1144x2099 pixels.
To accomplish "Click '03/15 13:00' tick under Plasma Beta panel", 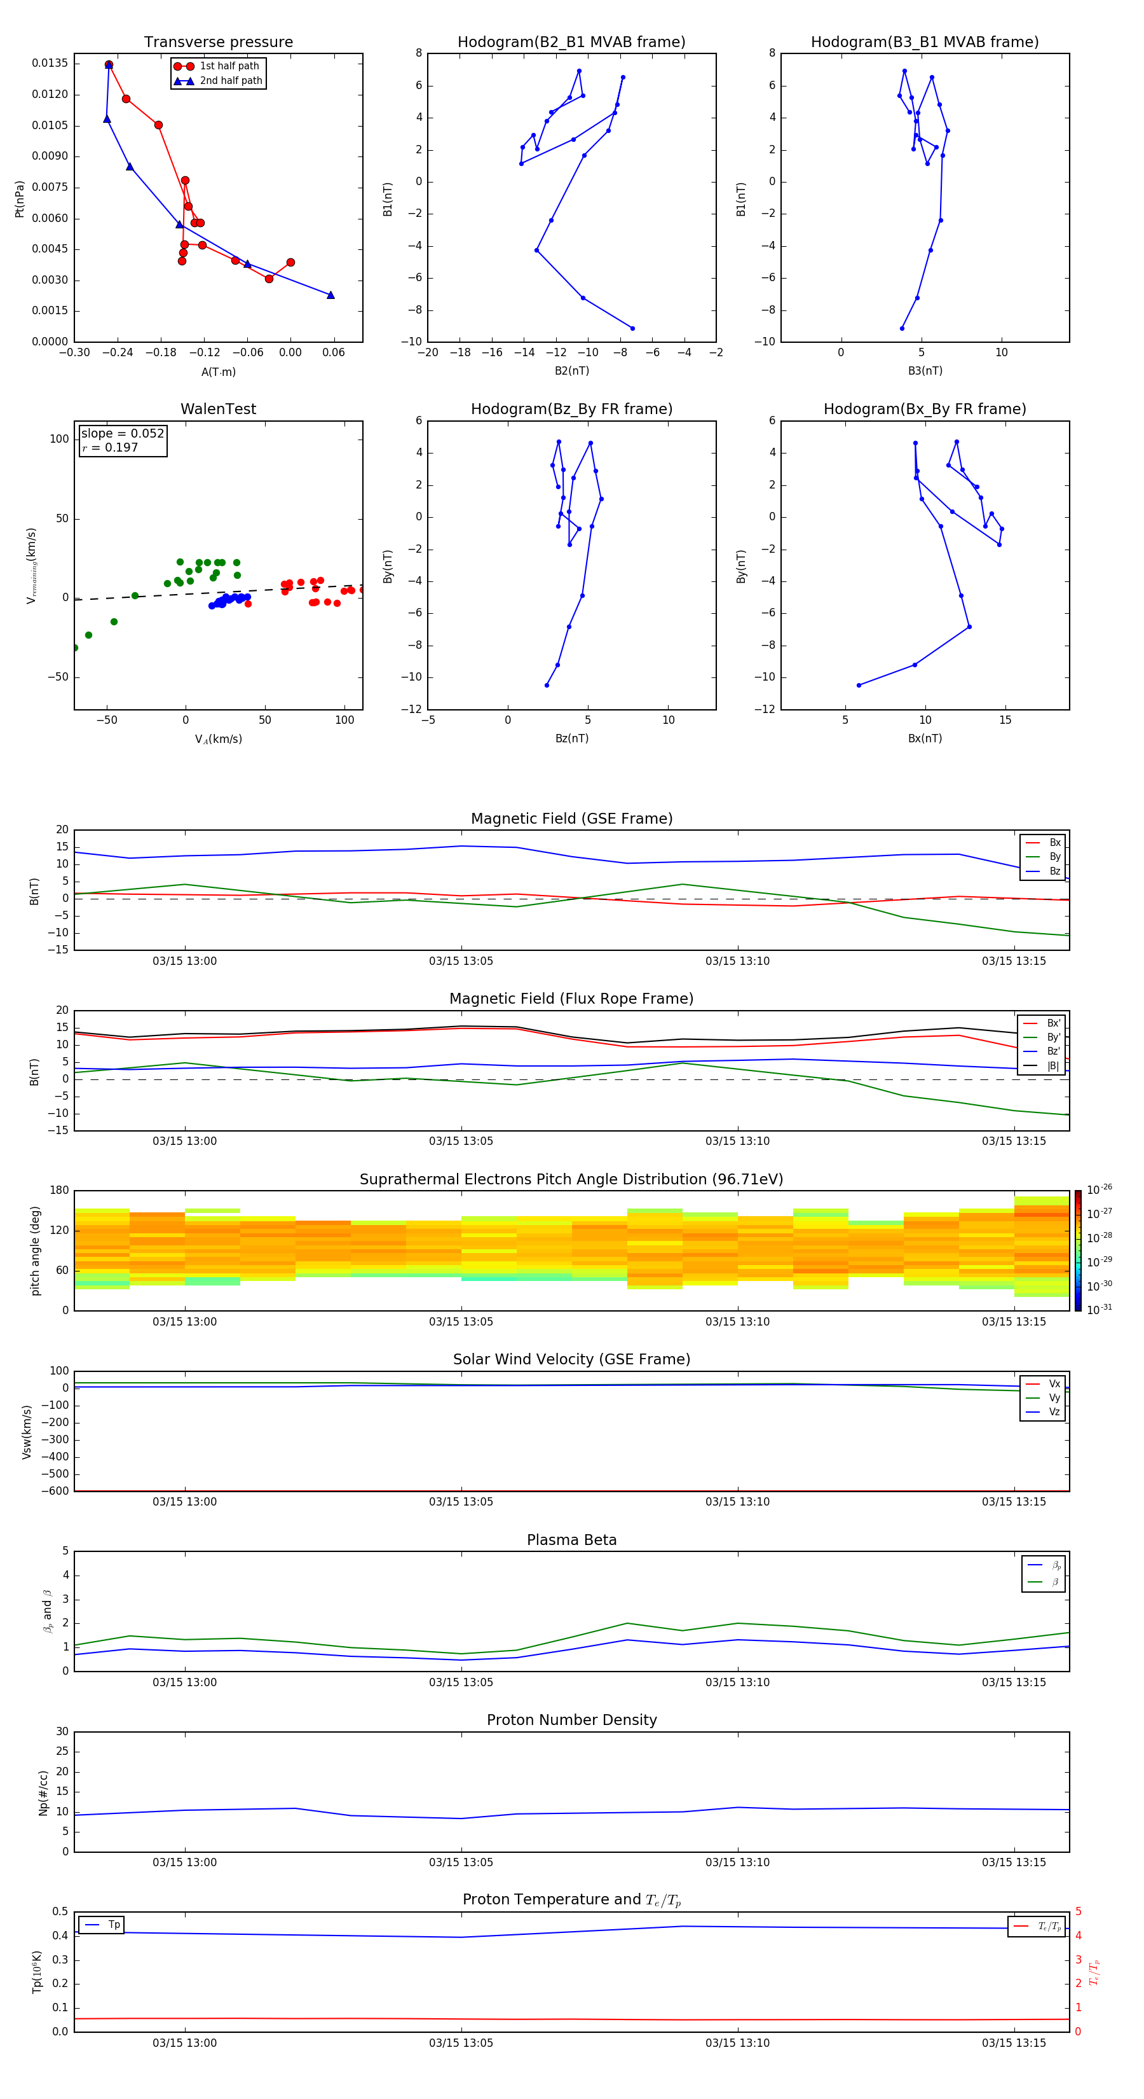I will click(x=185, y=1682).
